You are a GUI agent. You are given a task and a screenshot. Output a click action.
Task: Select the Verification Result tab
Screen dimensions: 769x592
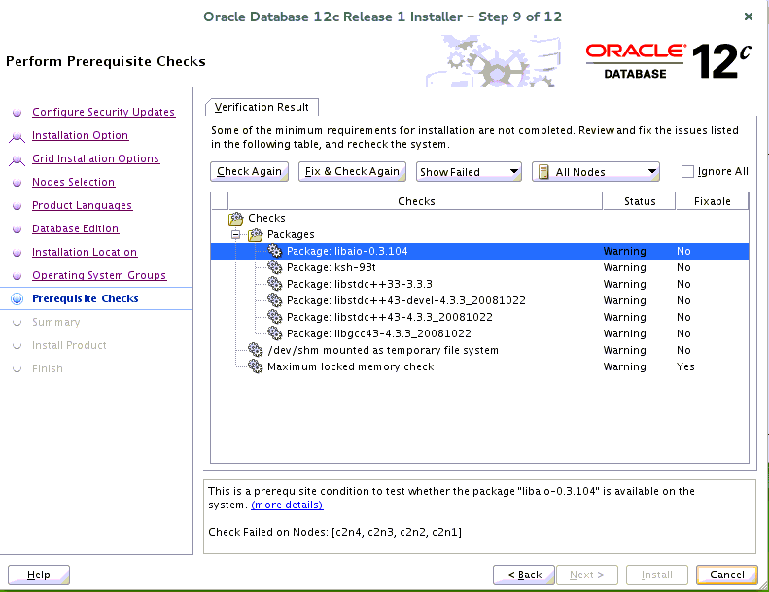point(262,107)
